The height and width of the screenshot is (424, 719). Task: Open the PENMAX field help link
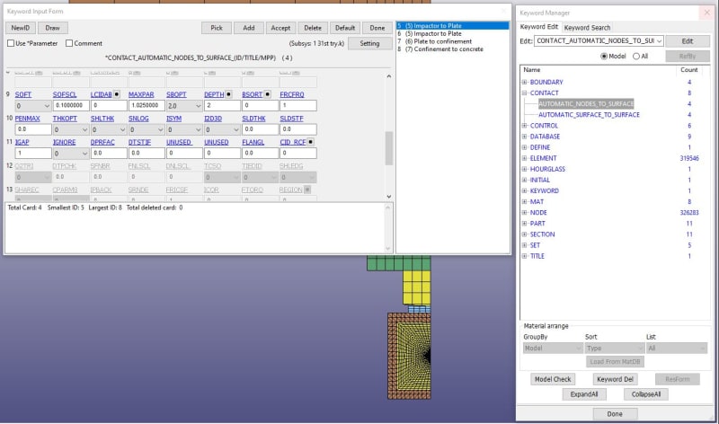(27, 119)
